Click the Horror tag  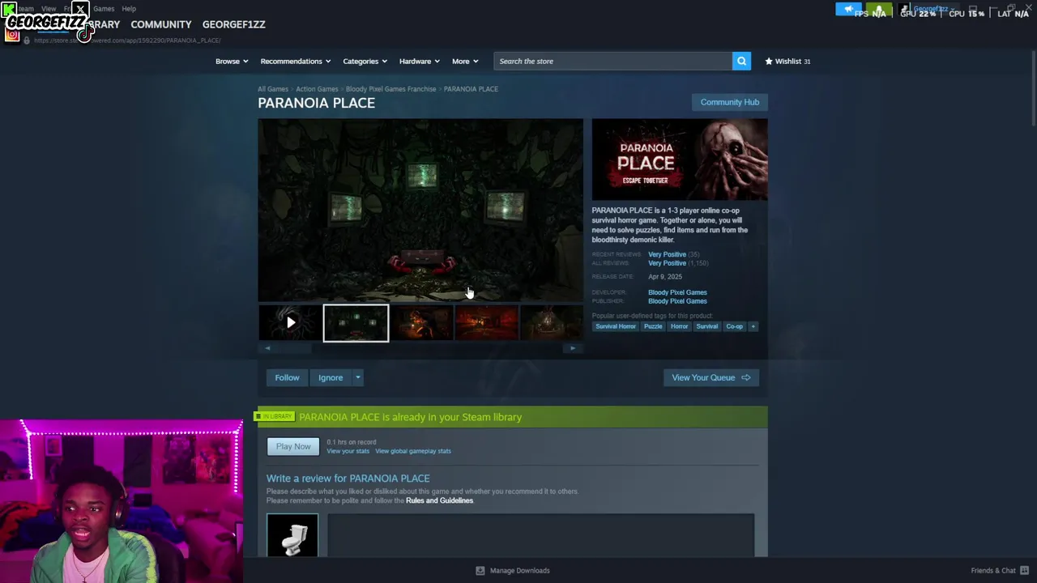click(679, 326)
